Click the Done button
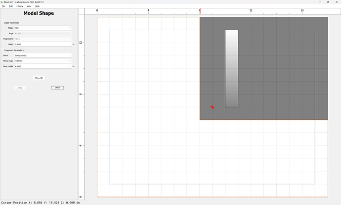 click(x=57, y=88)
